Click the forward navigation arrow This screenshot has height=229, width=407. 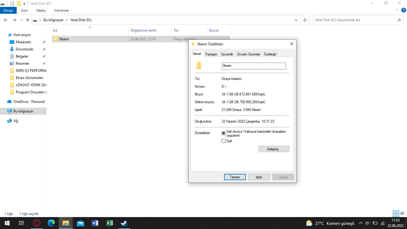tap(15, 20)
